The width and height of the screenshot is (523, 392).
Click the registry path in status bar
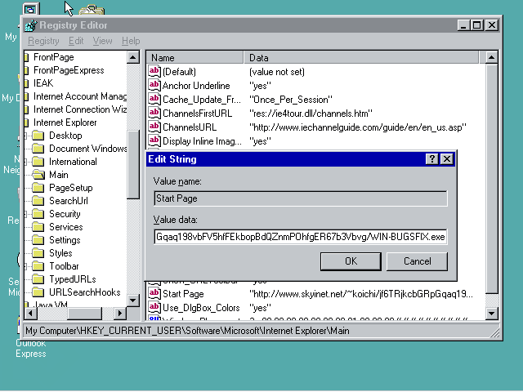[187, 331]
